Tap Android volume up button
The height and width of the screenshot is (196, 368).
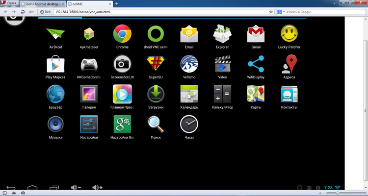click(98, 188)
